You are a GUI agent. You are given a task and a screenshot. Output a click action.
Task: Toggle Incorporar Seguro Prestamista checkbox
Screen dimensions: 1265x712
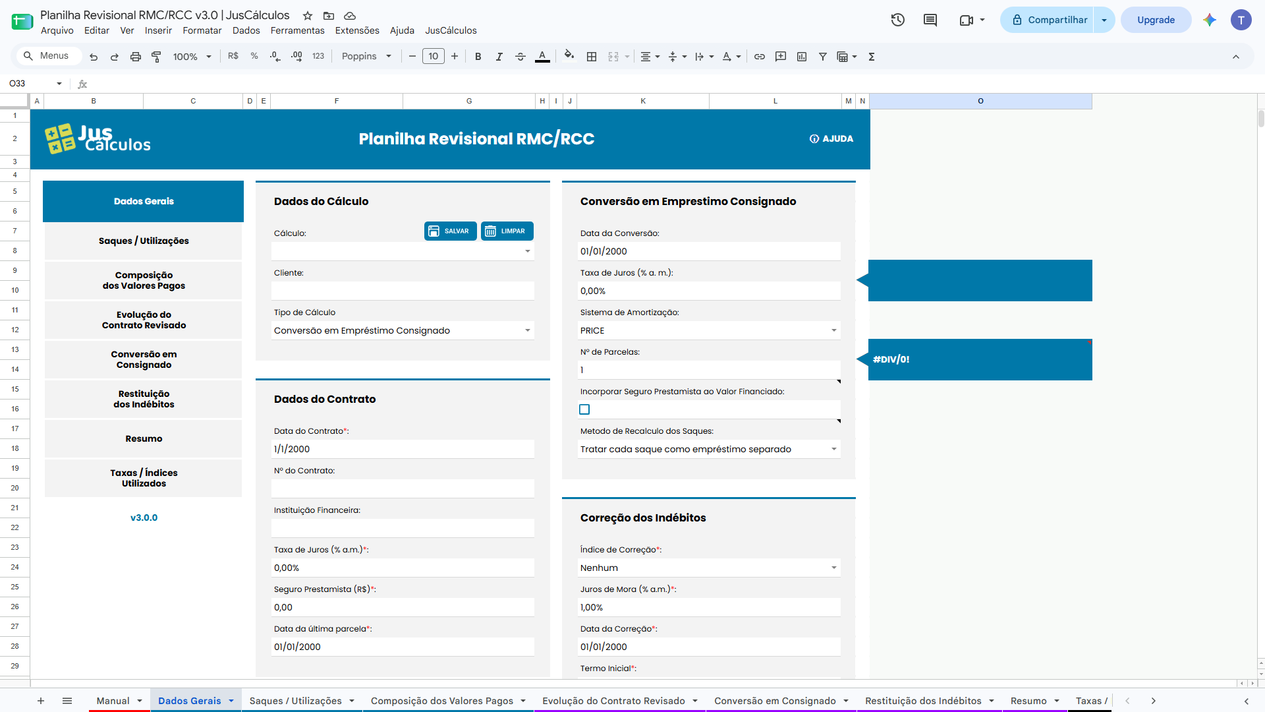pos(584,409)
